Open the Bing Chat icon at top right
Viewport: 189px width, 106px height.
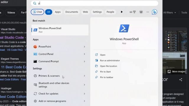click(154, 12)
